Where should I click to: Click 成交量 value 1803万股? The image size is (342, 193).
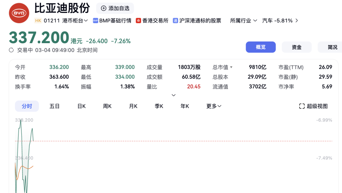(x=189, y=67)
